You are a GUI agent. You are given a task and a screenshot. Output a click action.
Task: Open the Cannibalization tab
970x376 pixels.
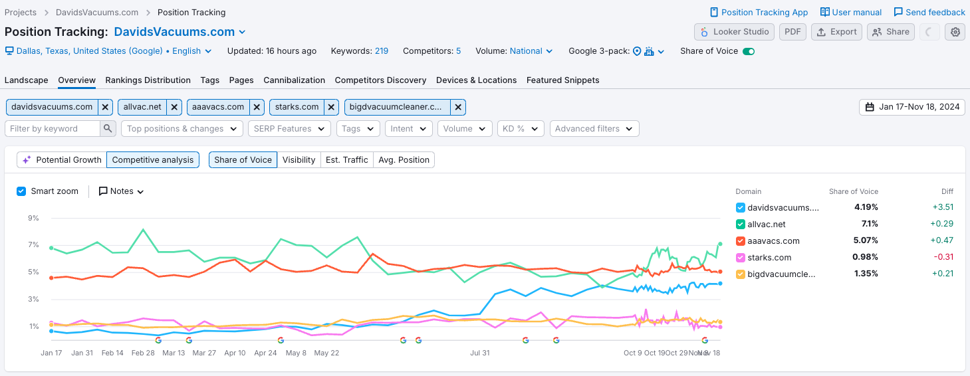(294, 80)
